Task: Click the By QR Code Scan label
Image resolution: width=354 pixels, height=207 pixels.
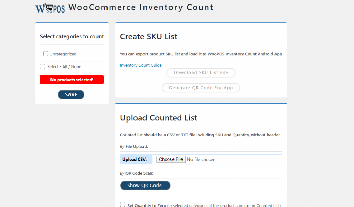Action: 137,173
